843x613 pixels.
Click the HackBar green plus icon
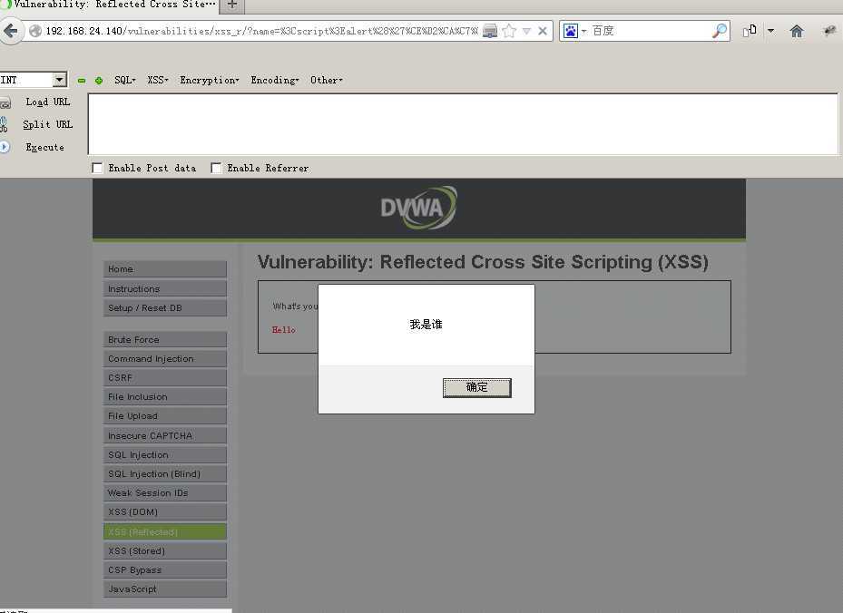[x=99, y=81]
